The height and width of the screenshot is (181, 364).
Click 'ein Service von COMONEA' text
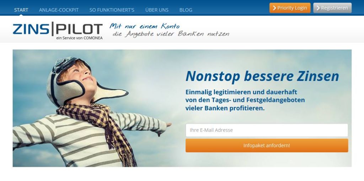click(79, 38)
